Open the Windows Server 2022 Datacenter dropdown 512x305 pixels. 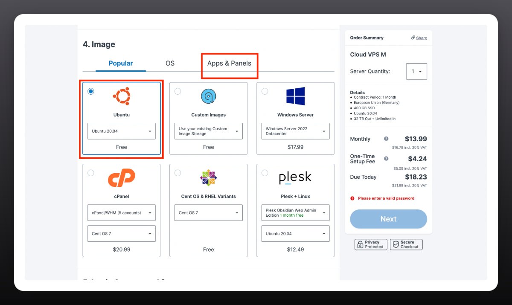click(295, 131)
